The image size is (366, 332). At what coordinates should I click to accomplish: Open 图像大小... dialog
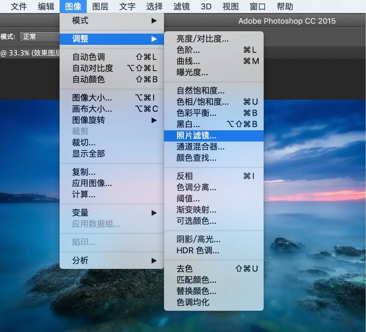click(112, 98)
